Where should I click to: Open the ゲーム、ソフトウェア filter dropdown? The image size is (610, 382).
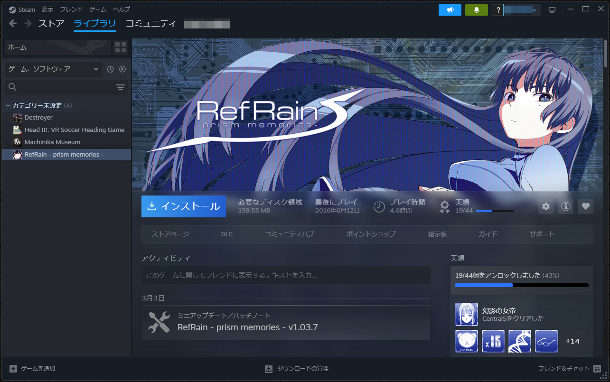click(52, 69)
